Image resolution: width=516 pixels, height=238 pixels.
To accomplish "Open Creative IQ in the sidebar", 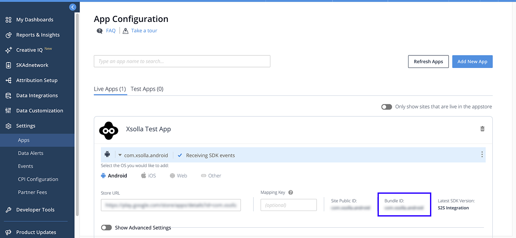I will (x=29, y=50).
